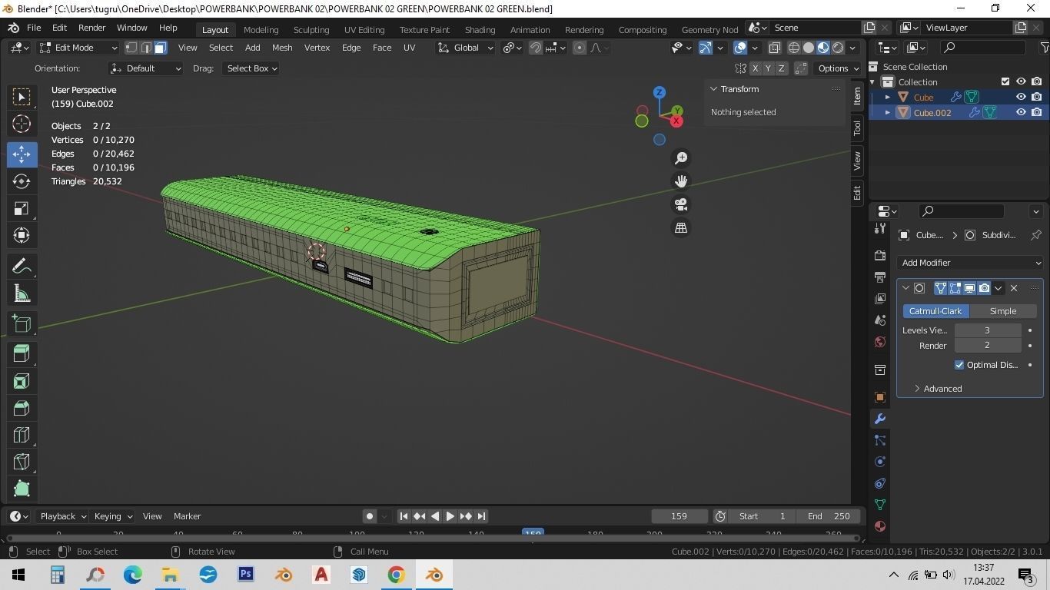This screenshot has height=590, width=1050.
Task: Switch perspective/orthographic grid icon
Action: point(681,227)
